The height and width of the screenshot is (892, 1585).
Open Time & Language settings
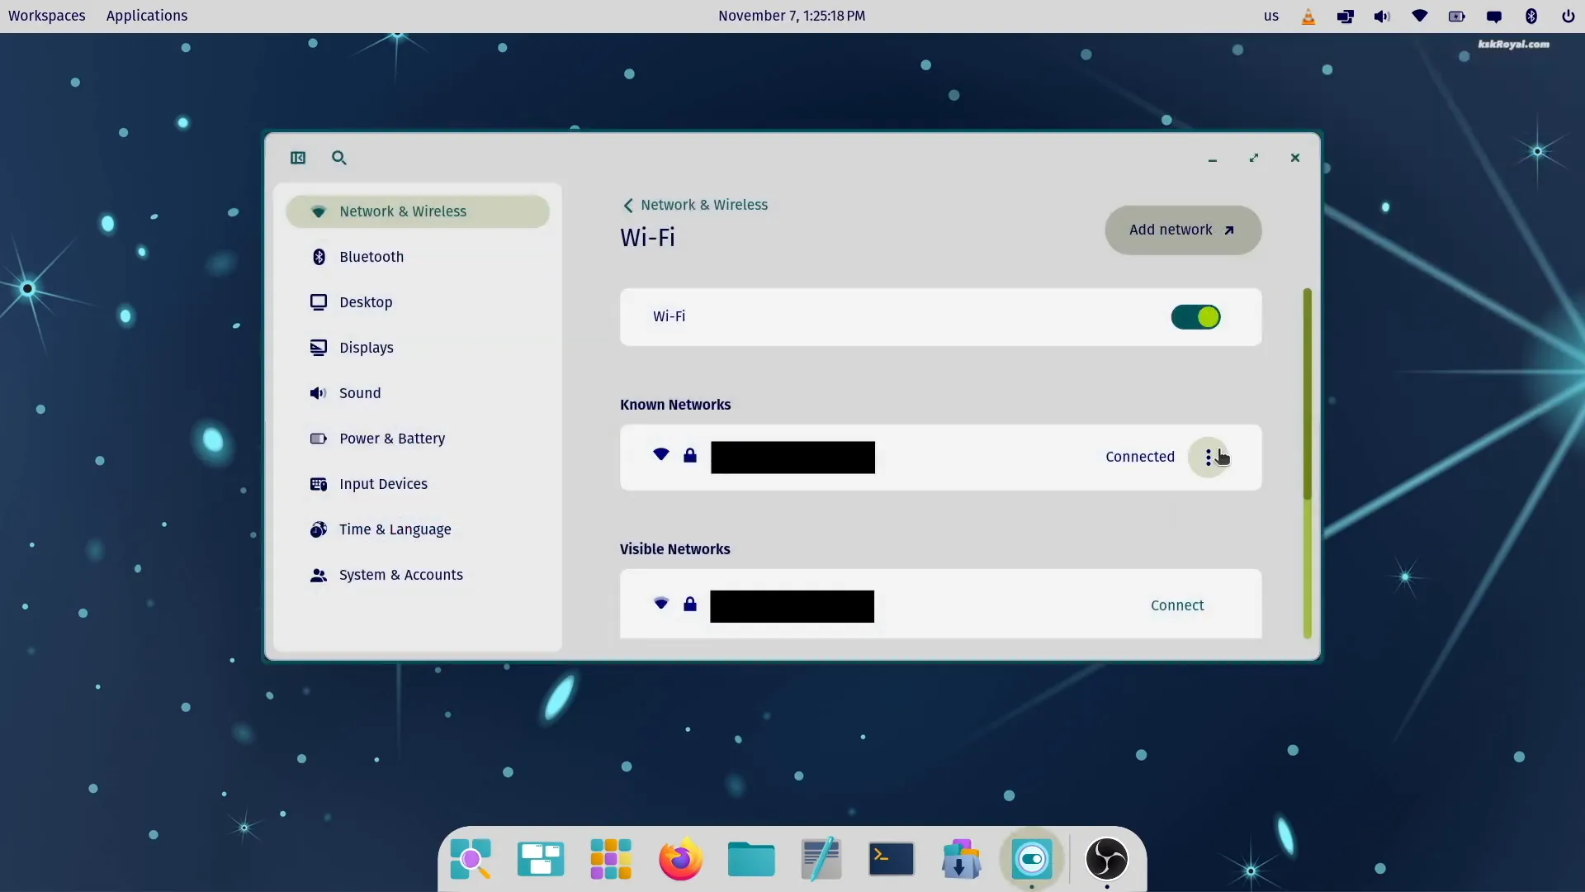(418, 529)
